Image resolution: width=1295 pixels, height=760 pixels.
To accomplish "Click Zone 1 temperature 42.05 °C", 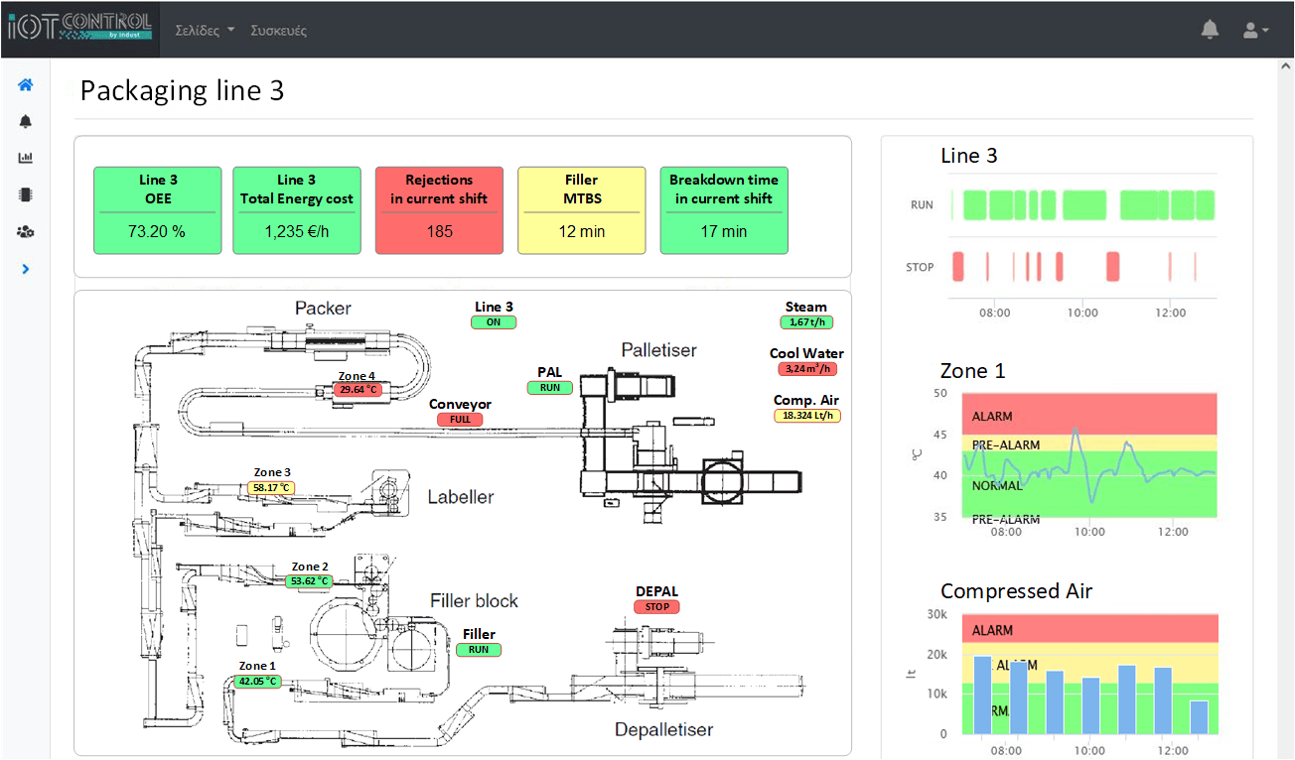I will pyautogui.click(x=258, y=682).
